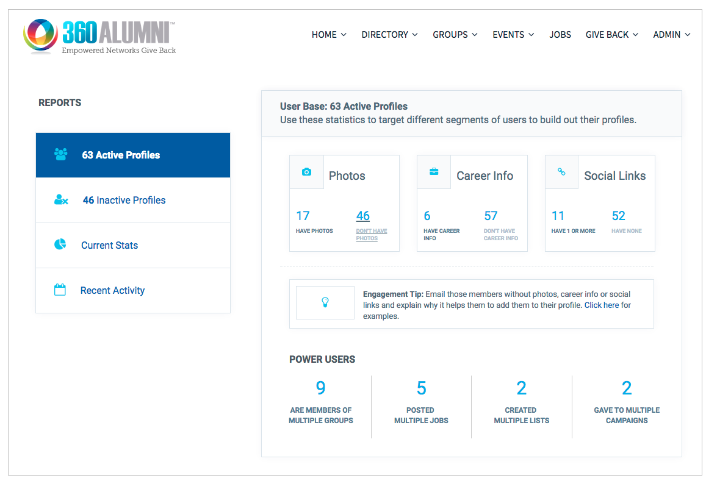Click the 17 have photos count
706x478 pixels.
coord(303,216)
